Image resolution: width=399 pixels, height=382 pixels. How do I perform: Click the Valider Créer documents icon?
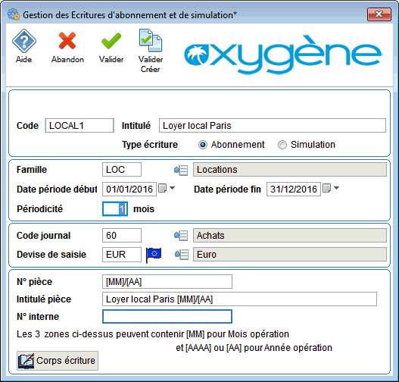[151, 40]
